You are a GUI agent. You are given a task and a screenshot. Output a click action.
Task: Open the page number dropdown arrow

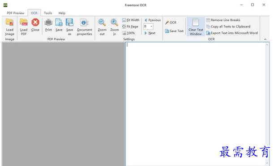pos(151,26)
